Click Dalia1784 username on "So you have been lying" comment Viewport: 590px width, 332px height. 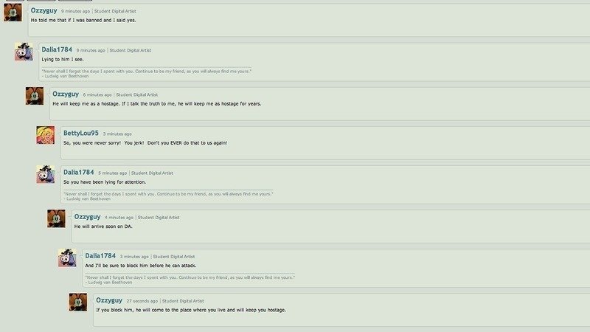79,173
